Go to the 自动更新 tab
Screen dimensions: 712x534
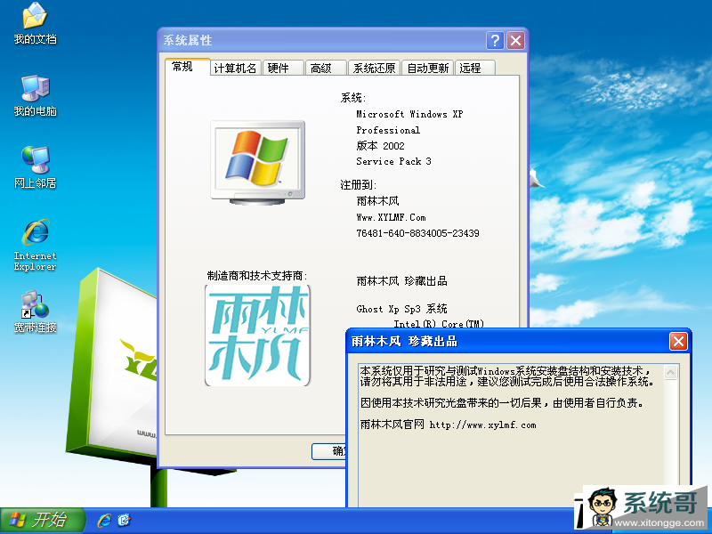click(427, 69)
